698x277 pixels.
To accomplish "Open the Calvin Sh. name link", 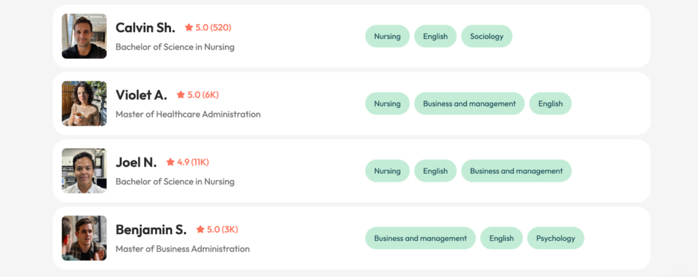I will (x=145, y=28).
